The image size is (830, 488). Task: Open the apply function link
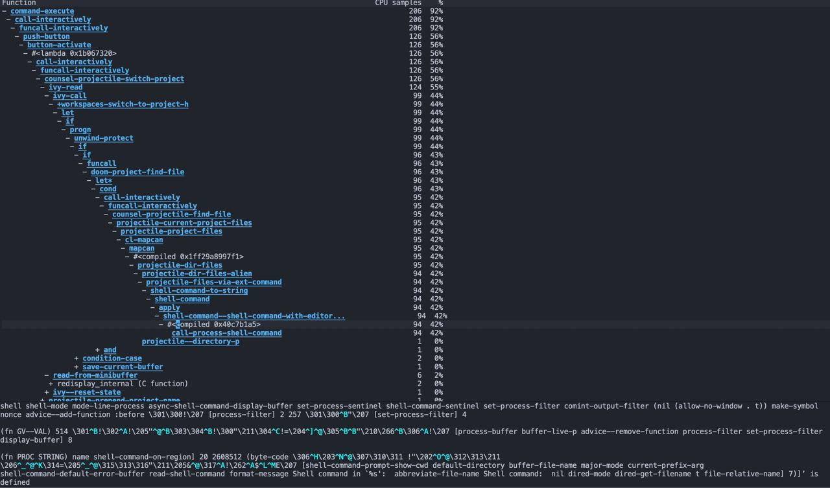pos(169,307)
